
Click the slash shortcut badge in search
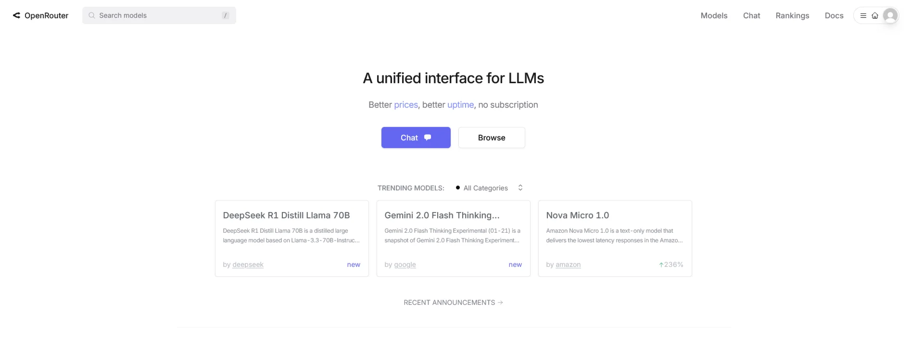(x=225, y=15)
